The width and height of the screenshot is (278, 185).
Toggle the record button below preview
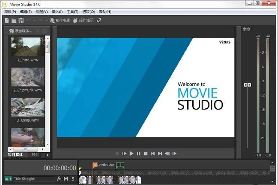[117, 153]
